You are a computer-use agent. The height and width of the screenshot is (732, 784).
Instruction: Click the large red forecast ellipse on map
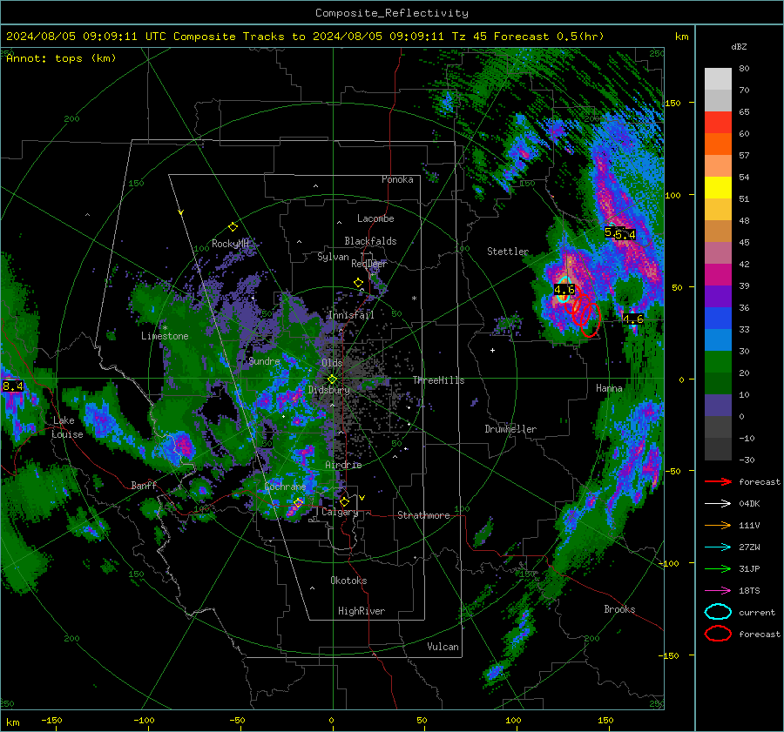pyautogui.click(x=590, y=319)
